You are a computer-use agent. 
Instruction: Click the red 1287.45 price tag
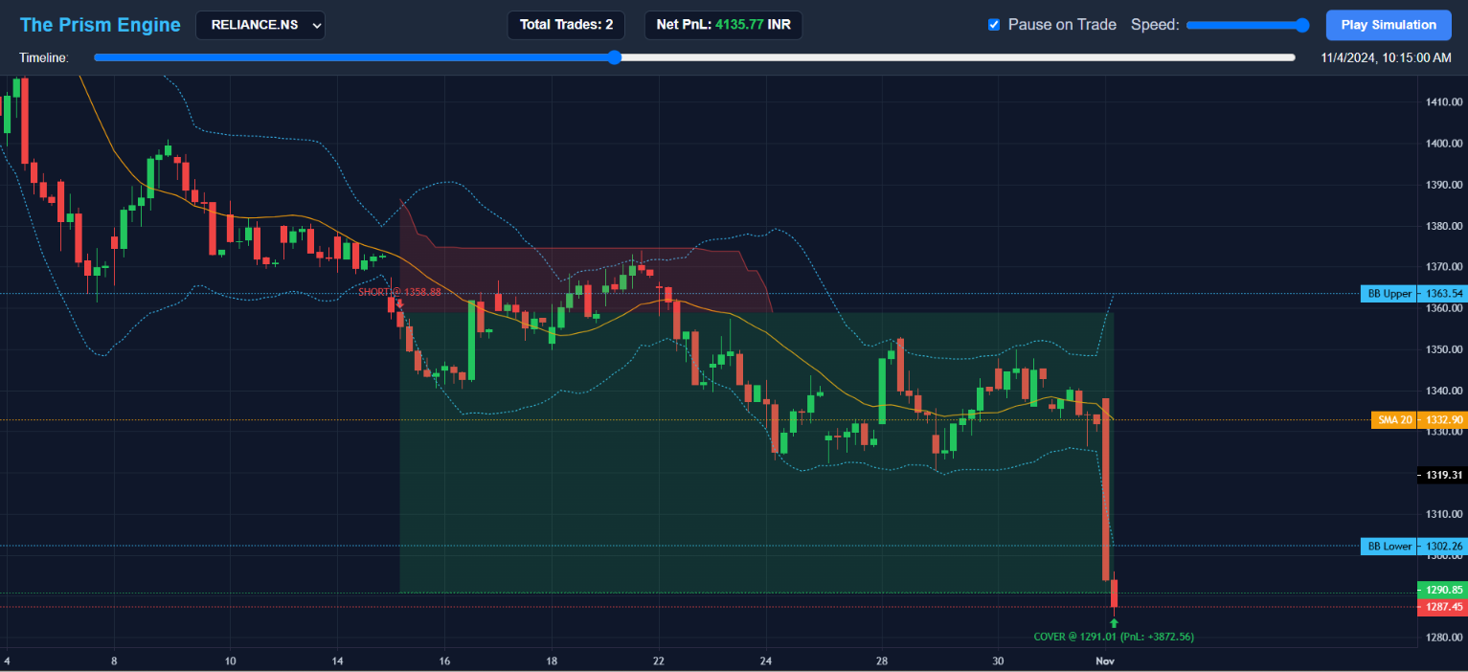pos(1441,607)
